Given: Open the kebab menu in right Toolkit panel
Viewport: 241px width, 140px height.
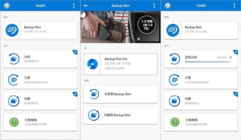Looking at the screenshot, I should pos(234,6).
